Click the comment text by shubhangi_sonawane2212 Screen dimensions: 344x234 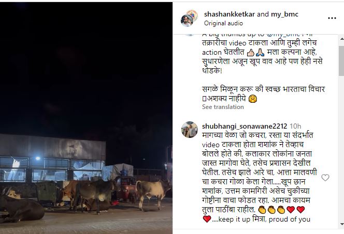pos(260,177)
